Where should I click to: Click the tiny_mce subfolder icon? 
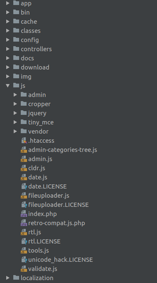coord(24,122)
